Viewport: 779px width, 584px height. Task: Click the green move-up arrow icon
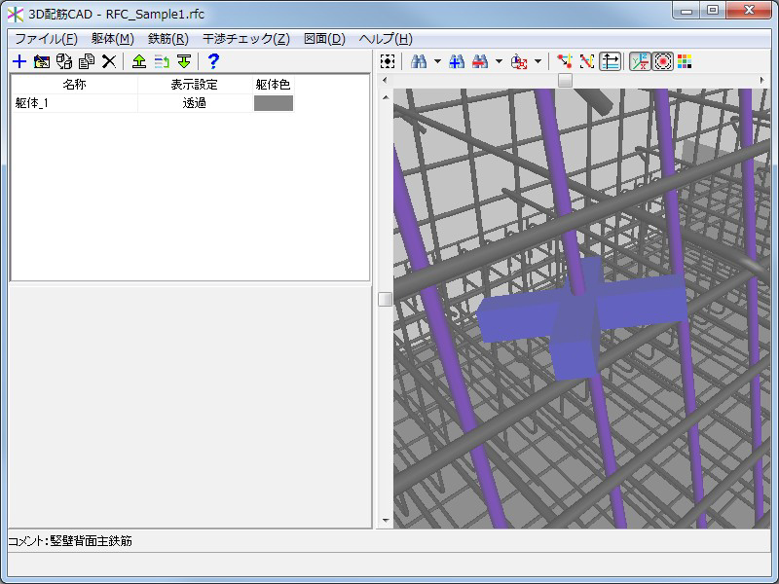[139, 61]
